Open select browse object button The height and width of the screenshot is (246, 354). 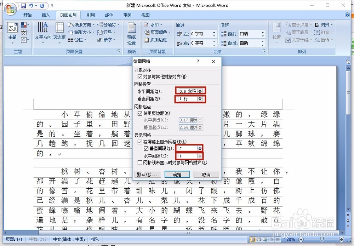pyautogui.click(x=348, y=221)
